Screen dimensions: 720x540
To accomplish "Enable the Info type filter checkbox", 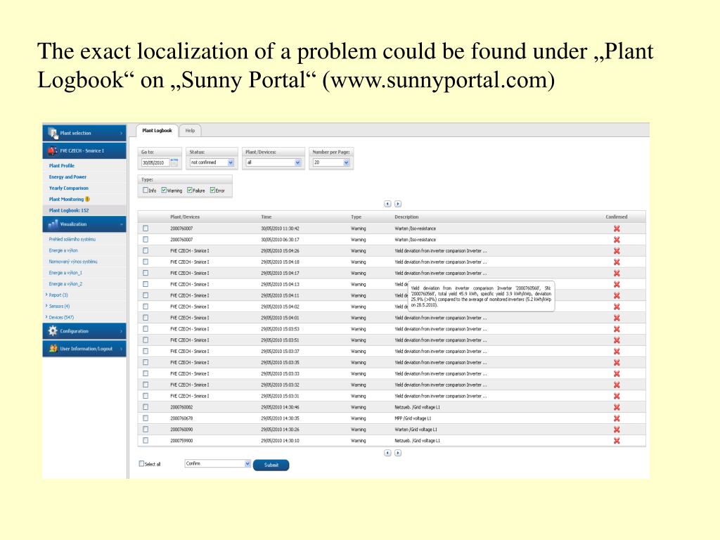I will pos(146,190).
